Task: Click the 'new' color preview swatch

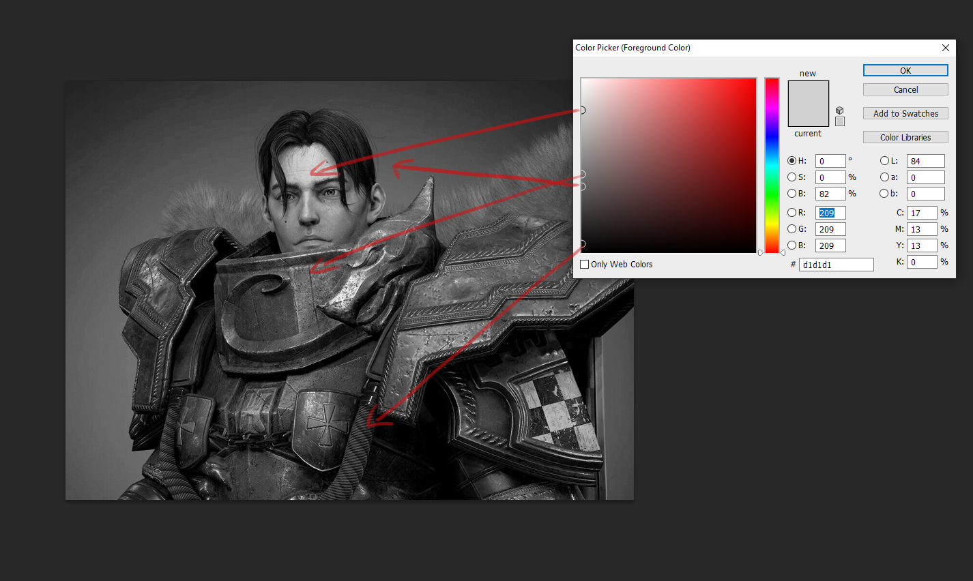Action: pyautogui.click(x=809, y=92)
